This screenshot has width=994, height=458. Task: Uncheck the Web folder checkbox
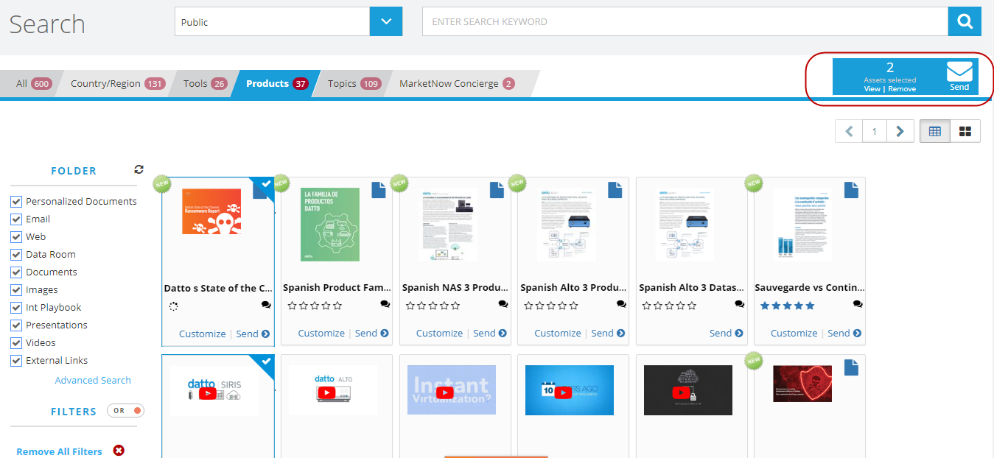16,237
